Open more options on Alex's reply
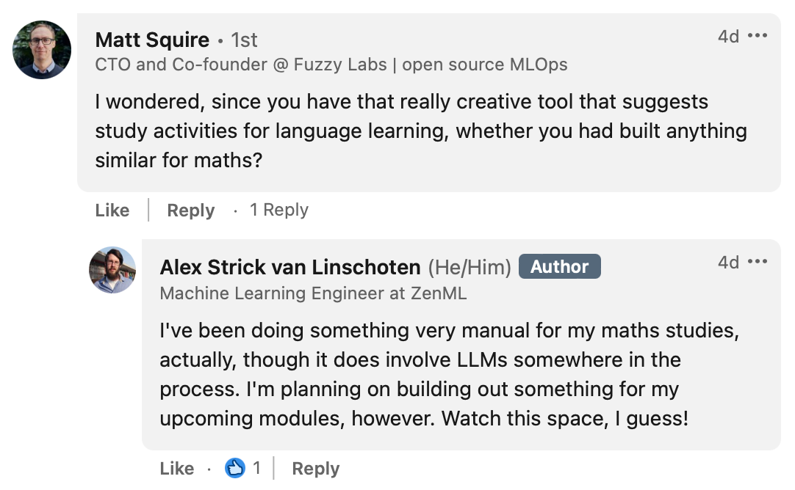 pyautogui.click(x=757, y=262)
